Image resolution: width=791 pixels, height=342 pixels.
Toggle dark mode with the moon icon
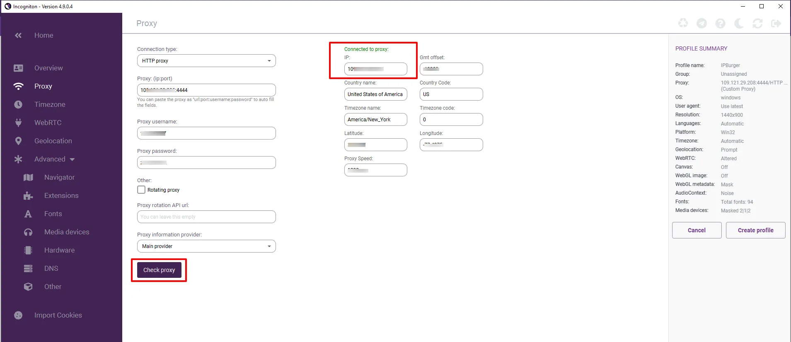point(739,23)
